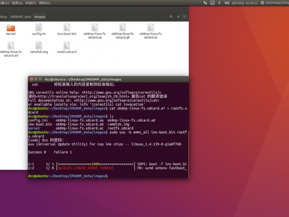Open the Search (搜索) menu
The image size is (289, 217).
pyautogui.click(x=17, y=3)
